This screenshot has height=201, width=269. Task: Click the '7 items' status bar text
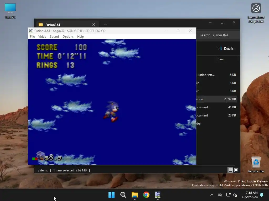[43, 170]
